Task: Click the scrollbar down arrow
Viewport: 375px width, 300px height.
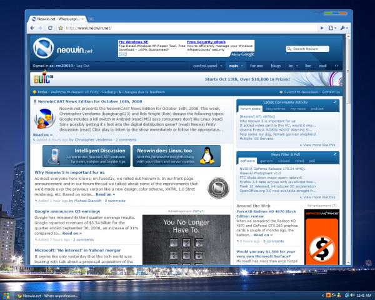Action: (348, 262)
